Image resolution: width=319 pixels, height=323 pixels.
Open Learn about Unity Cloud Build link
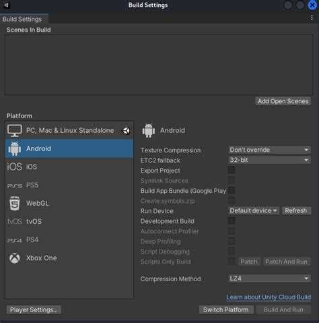tap(269, 297)
